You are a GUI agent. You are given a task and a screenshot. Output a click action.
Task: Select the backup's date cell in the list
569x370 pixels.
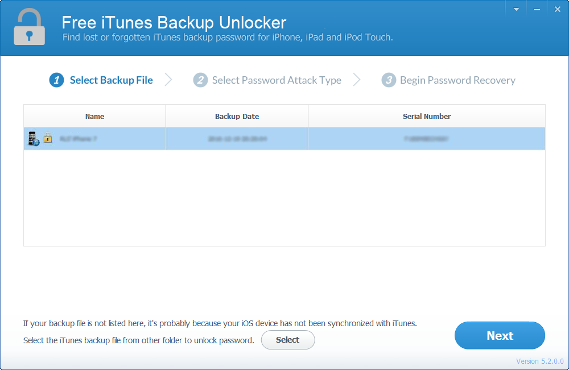click(x=237, y=138)
